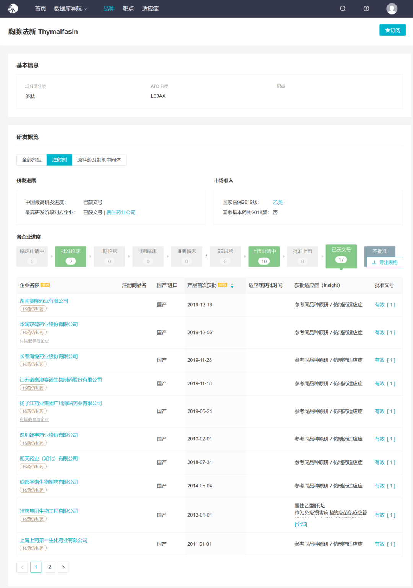Viewport: 413px width, 588px height.
Task: Open 有效 [1] approval number for 长春海悦药业
Action: point(385,360)
